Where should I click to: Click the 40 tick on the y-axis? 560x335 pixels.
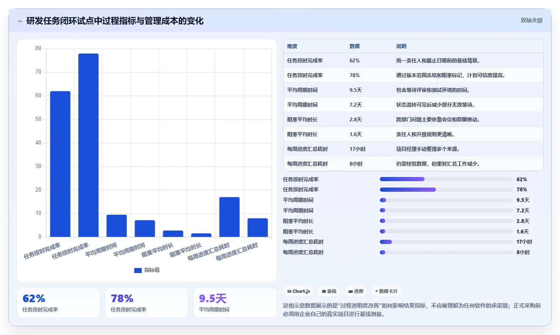click(x=38, y=143)
